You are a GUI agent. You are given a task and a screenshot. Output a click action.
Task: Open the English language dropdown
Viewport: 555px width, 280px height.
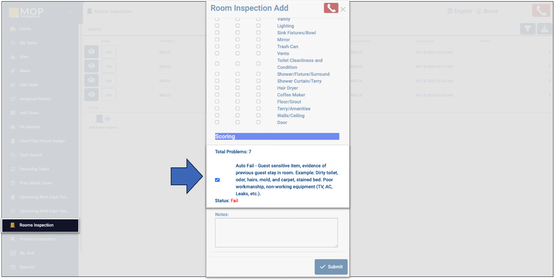click(x=463, y=11)
